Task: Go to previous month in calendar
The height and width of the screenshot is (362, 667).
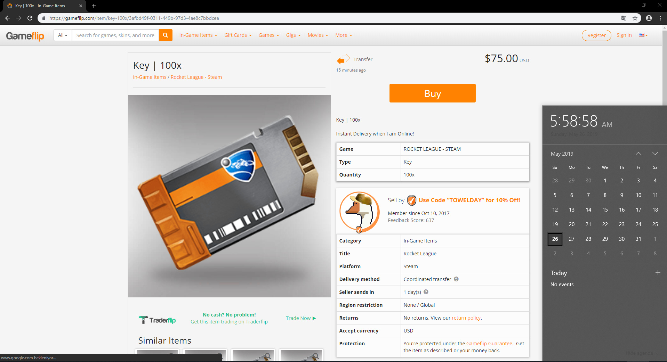Action: pyautogui.click(x=638, y=154)
